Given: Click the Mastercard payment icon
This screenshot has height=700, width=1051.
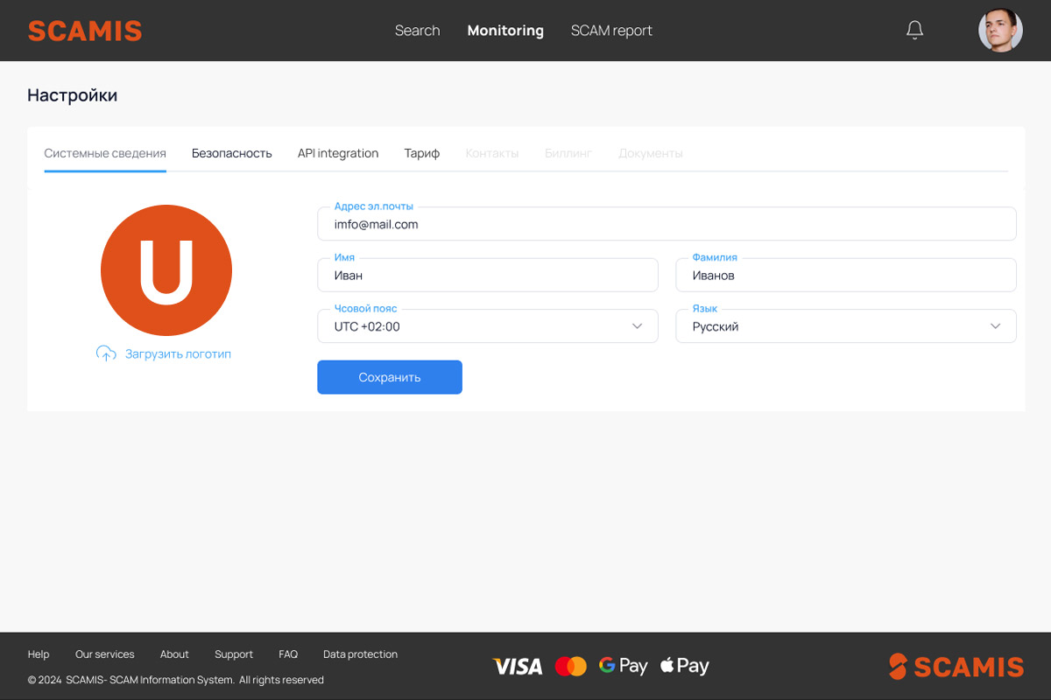Looking at the screenshot, I should pos(571,667).
